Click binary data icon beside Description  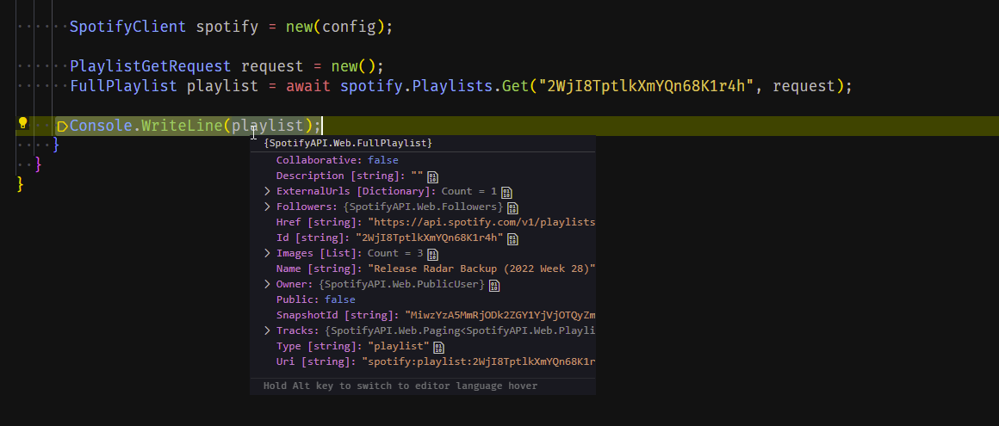(x=432, y=176)
